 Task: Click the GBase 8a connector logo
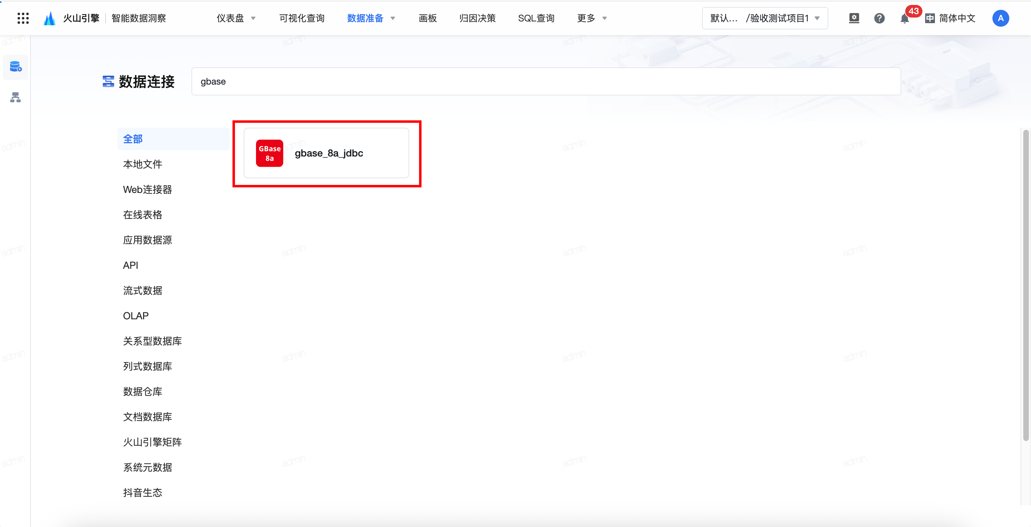point(269,153)
